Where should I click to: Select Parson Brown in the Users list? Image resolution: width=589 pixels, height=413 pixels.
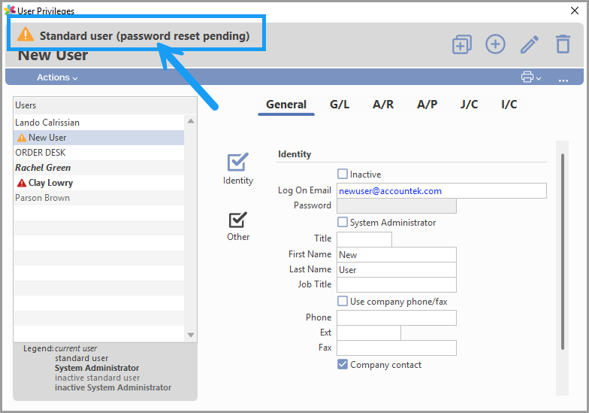tap(99, 198)
